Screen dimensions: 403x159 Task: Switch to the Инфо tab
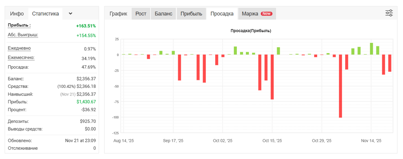[17, 14]
